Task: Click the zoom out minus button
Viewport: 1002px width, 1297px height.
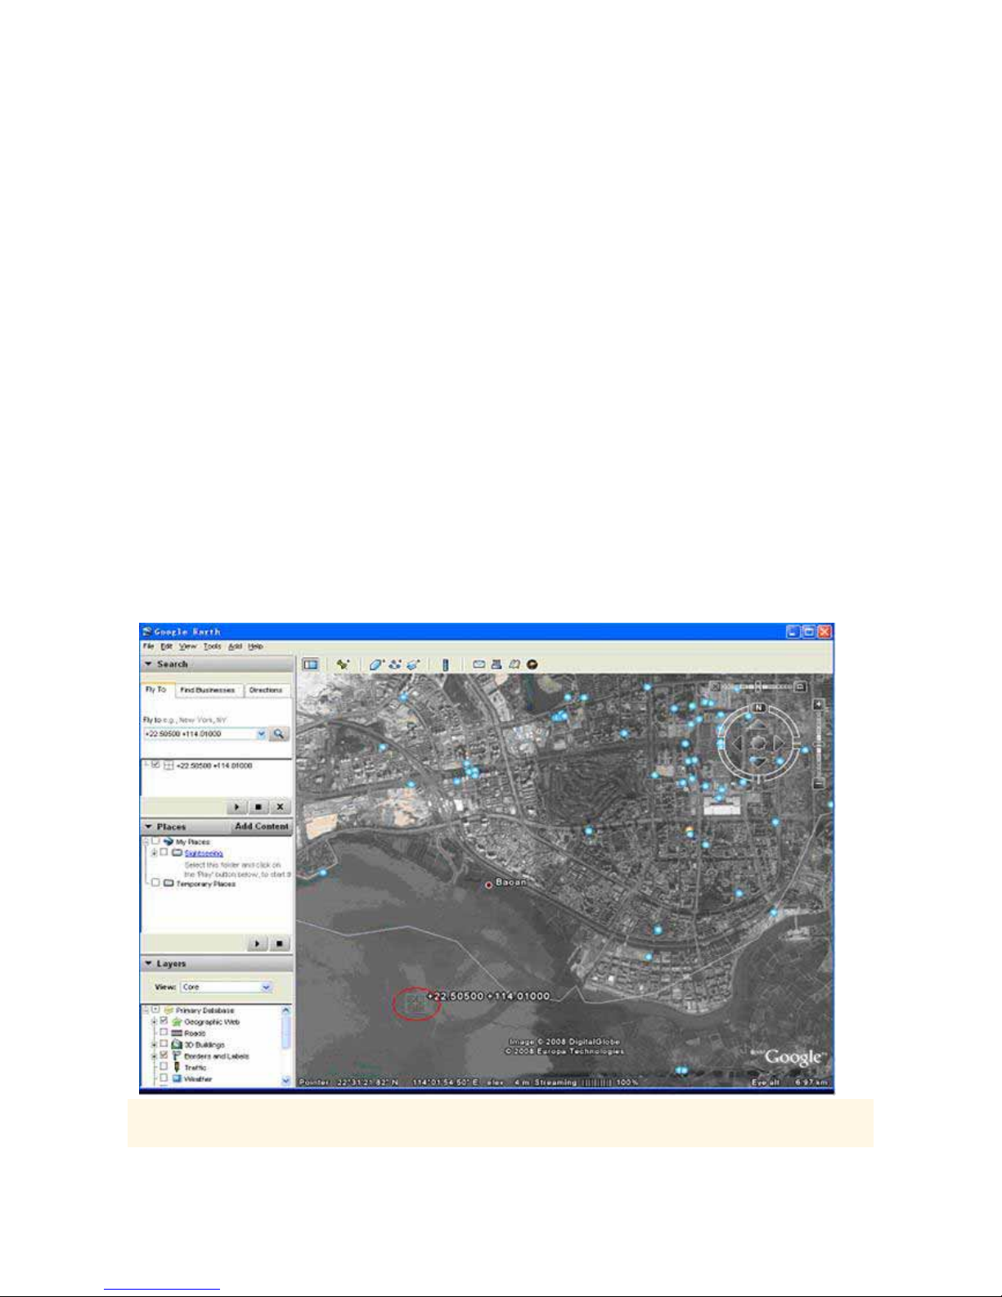Action: (819, 784)
